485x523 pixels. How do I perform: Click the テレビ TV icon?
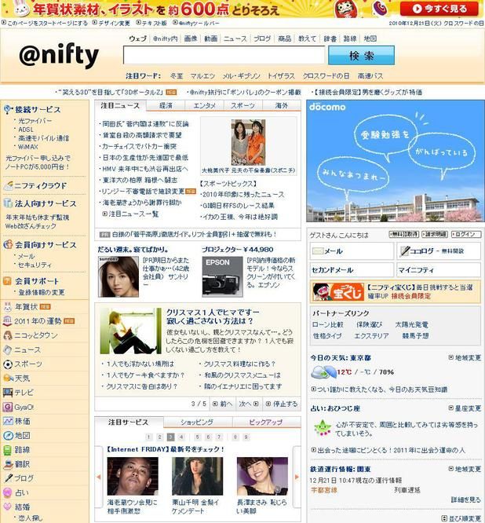coord(7,393)
